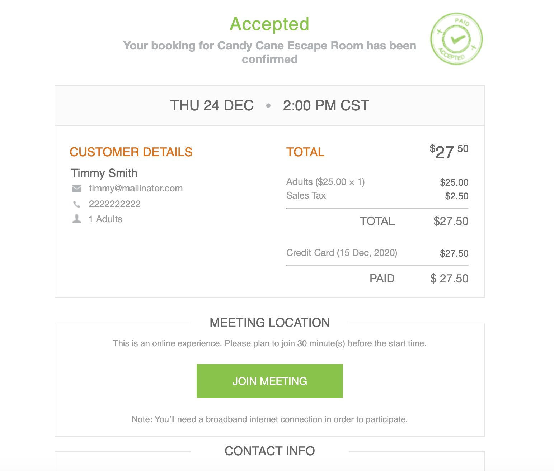Click the Paid Accepted stamp icon
The height and width of the screenshot is (471, 554).
tap(456, 39)
